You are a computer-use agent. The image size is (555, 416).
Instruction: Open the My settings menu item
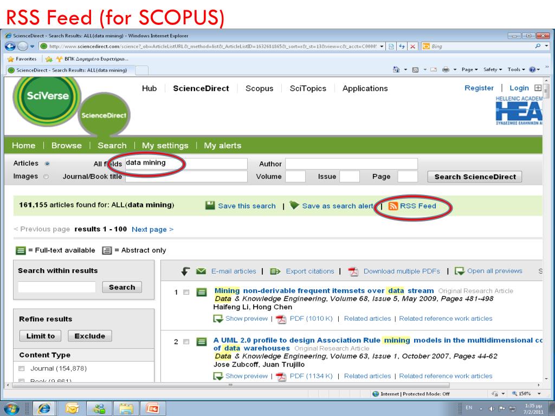[x=165, y=145]
